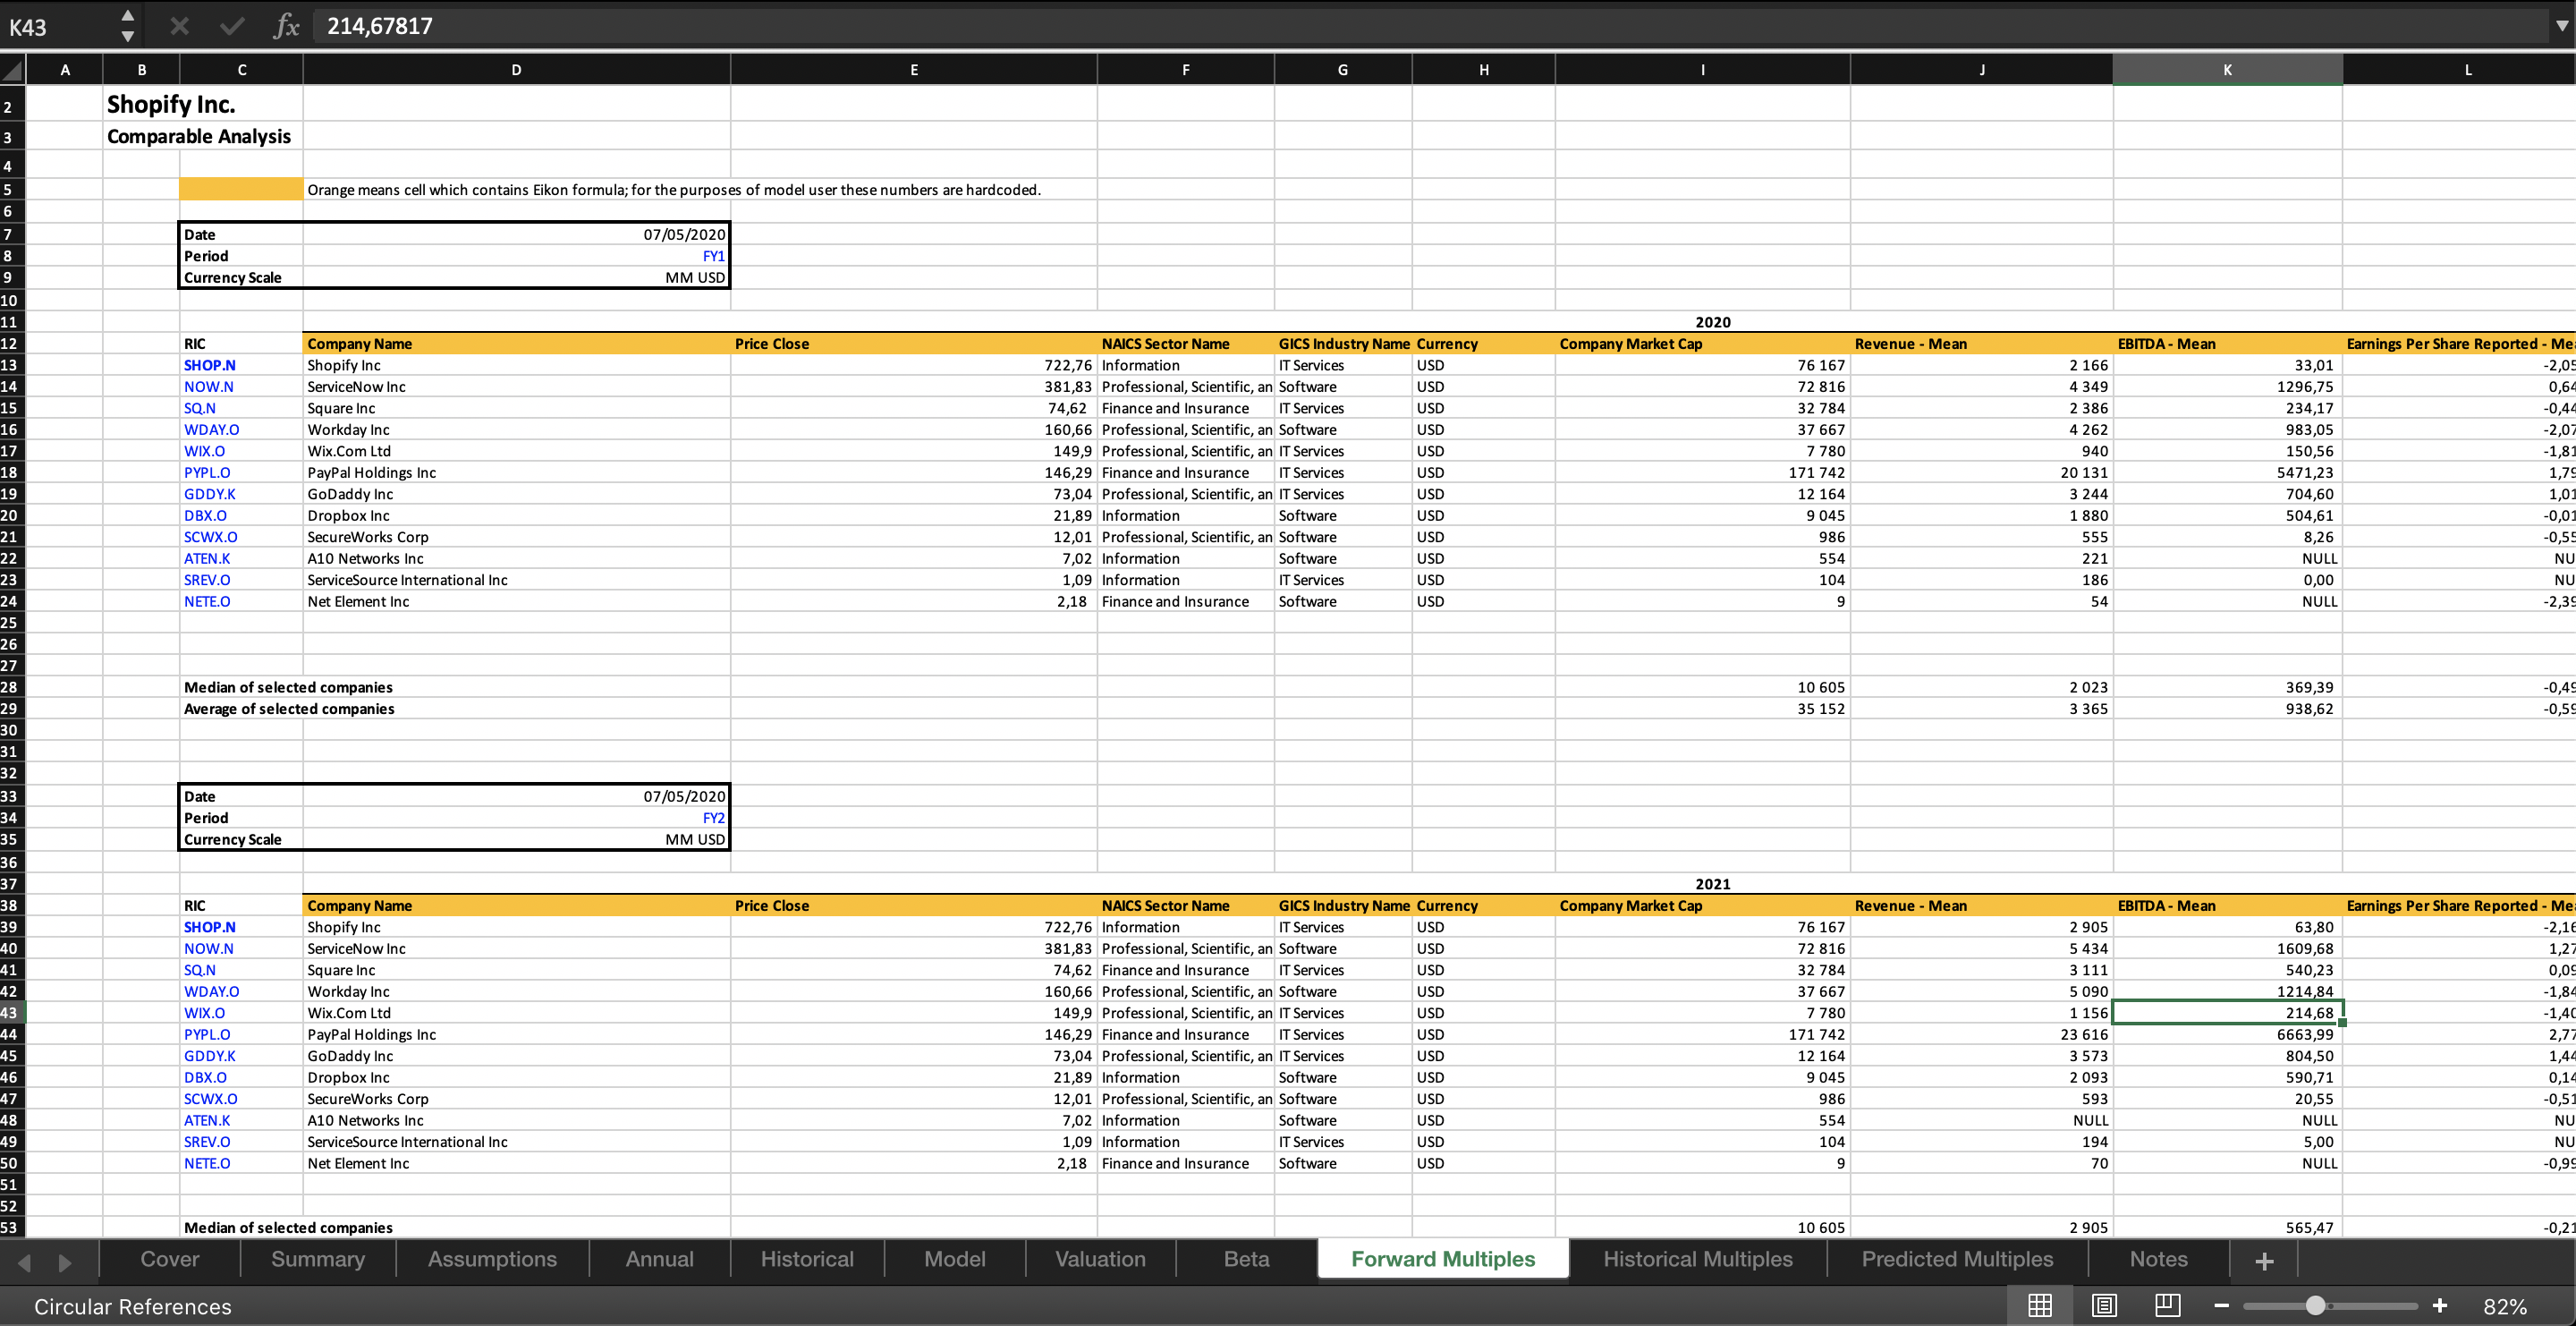Select all cells with corner triangle
This screenshot has height=1326, width=2576.
(12, 70)
